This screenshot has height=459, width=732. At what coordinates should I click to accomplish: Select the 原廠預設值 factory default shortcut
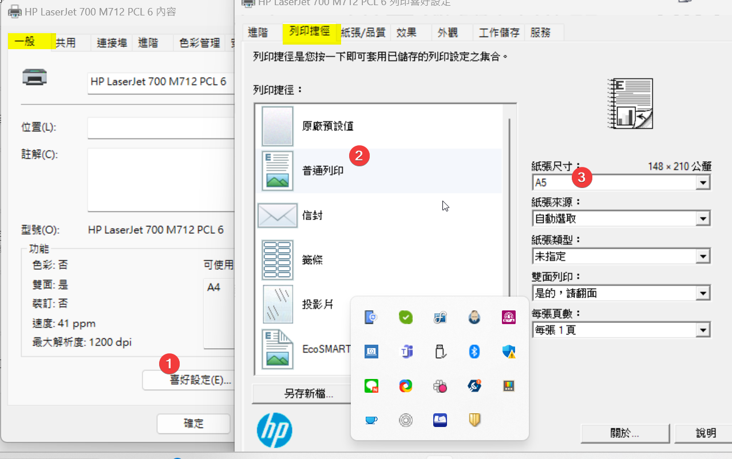[277, 126]
